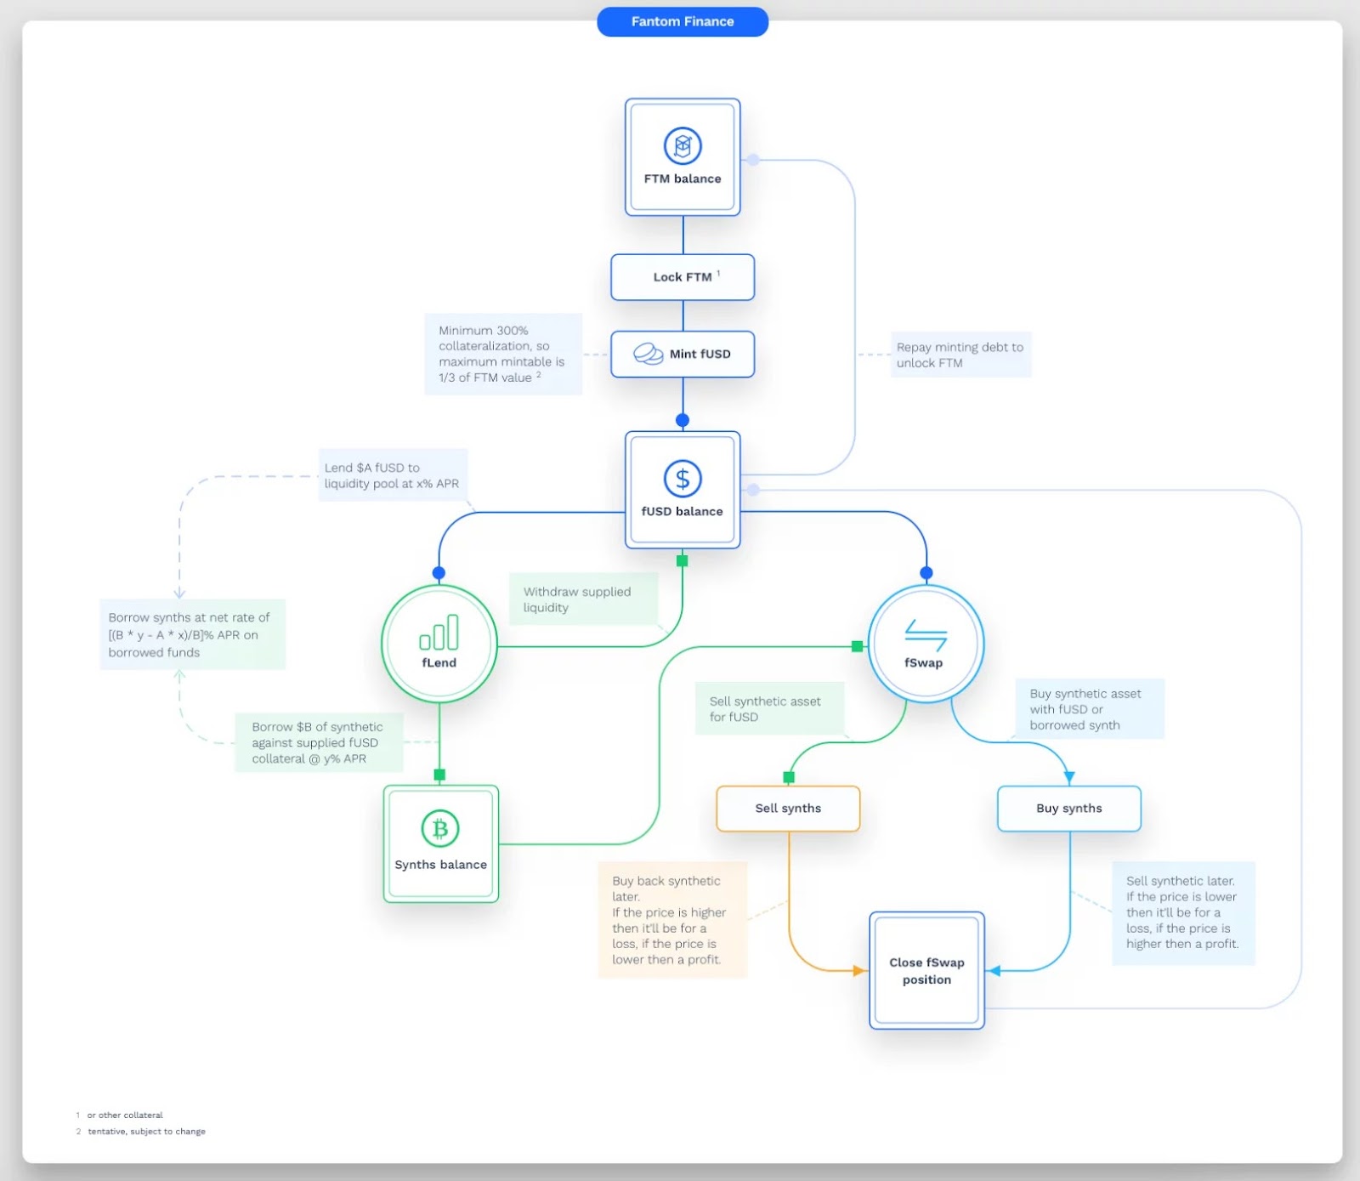The height and width of the screenshot is (1181, 1360).
Task: Click the blue arrowhead entering Close fSwap position
Action: (x=994, y=970)
